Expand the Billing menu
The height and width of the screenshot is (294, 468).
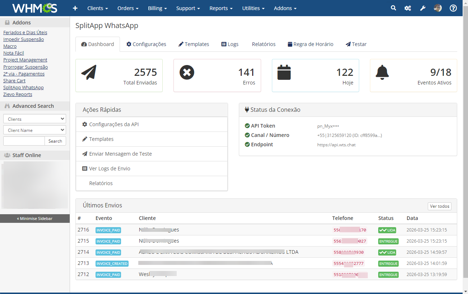[157, 8]
